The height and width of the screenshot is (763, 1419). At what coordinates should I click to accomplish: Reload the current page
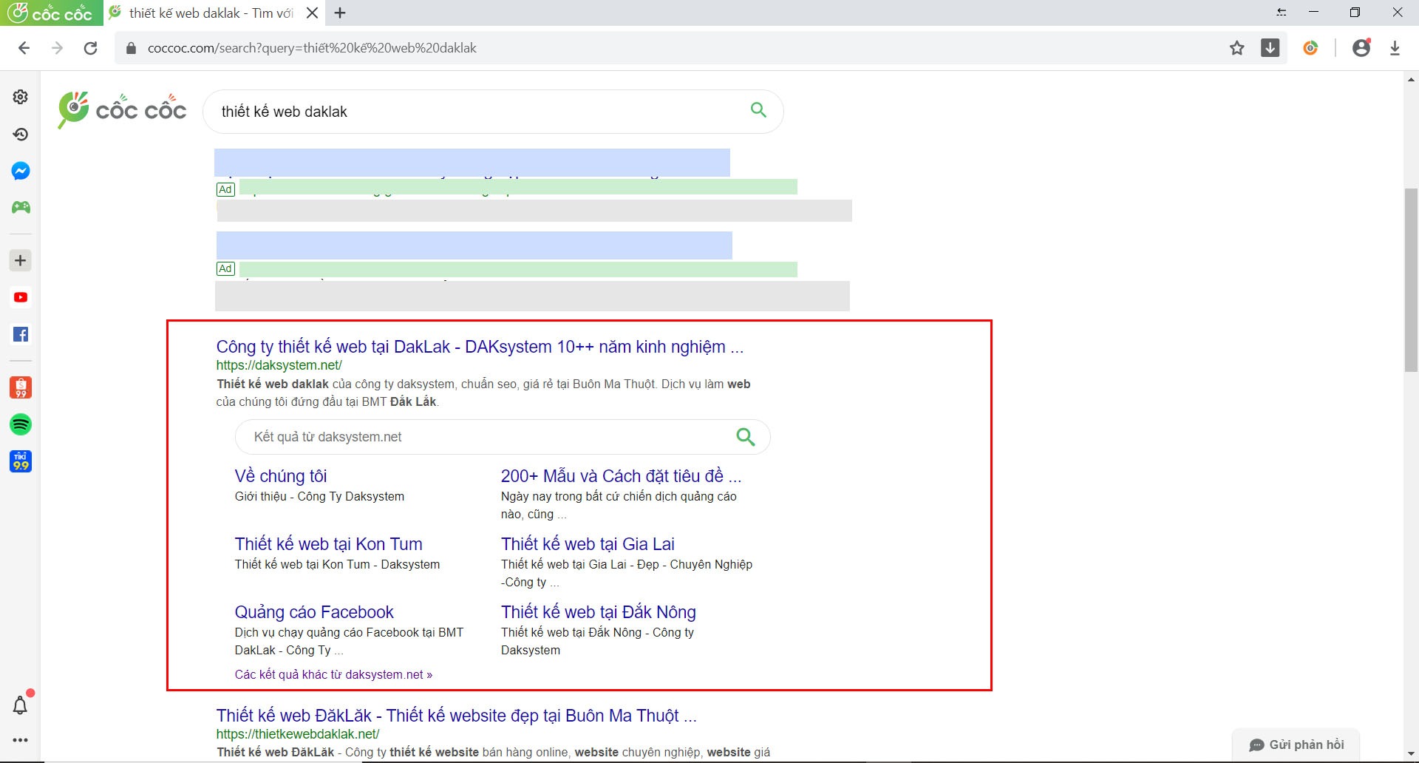pos(90,48)
